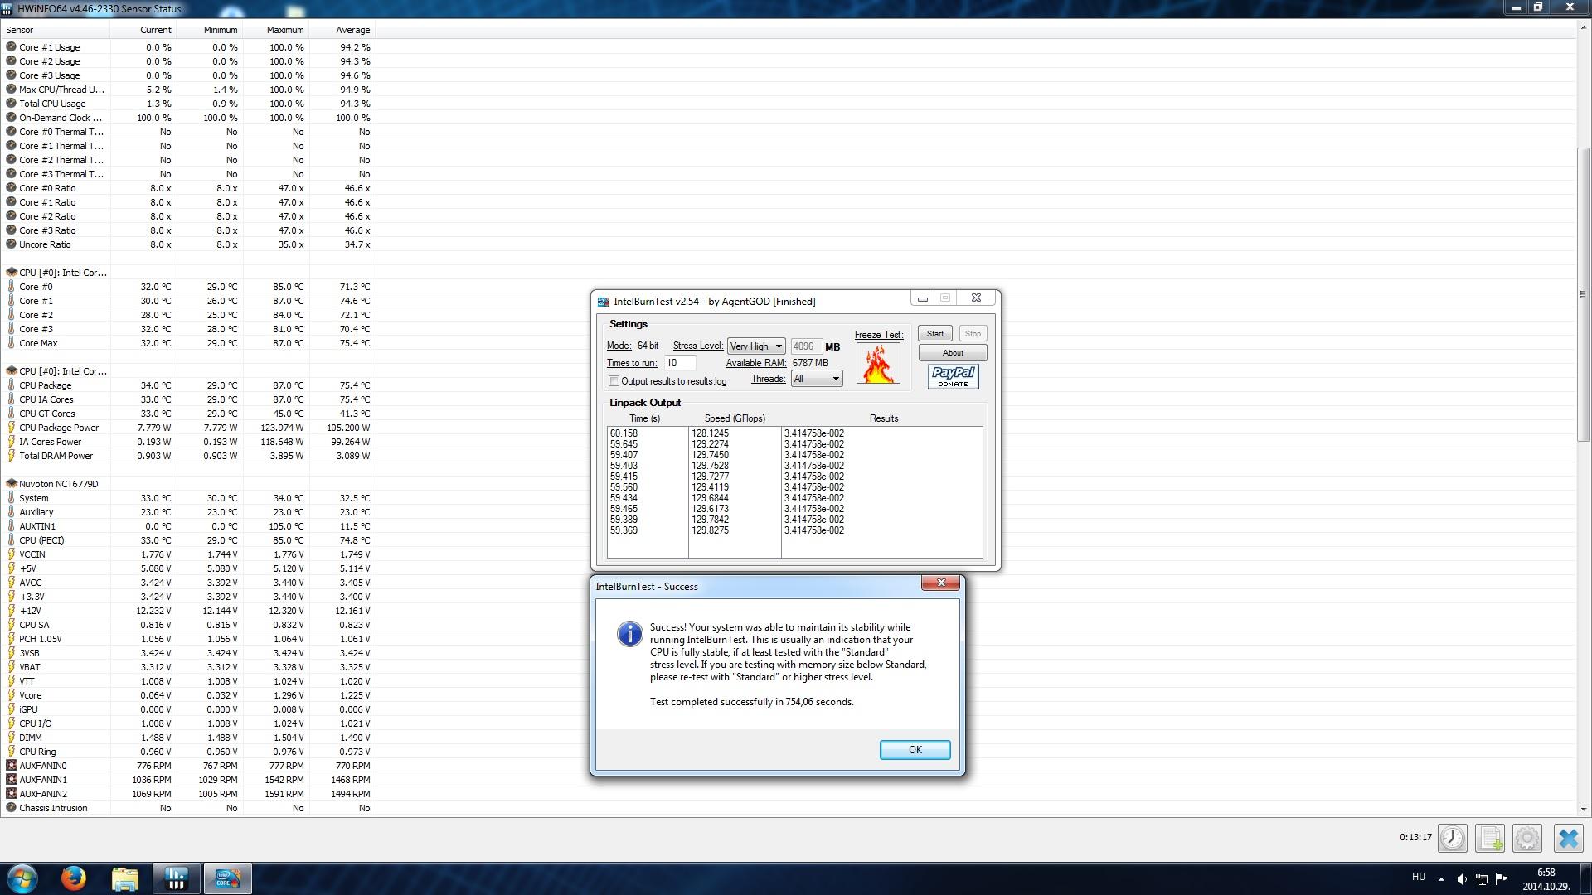Switch to the IntelBurnTest taskbar icon
The width and height of the screenshot is (1592, 895).
(227, 878)
